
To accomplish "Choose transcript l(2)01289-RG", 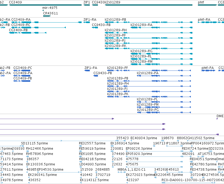I will [141, 51].
